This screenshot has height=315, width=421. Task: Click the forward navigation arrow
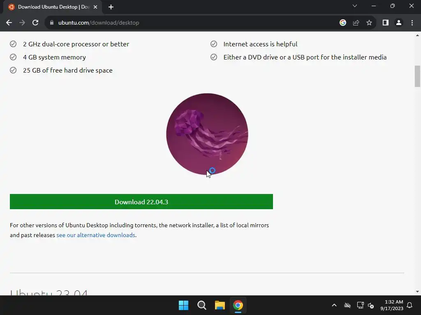[22, 23]
